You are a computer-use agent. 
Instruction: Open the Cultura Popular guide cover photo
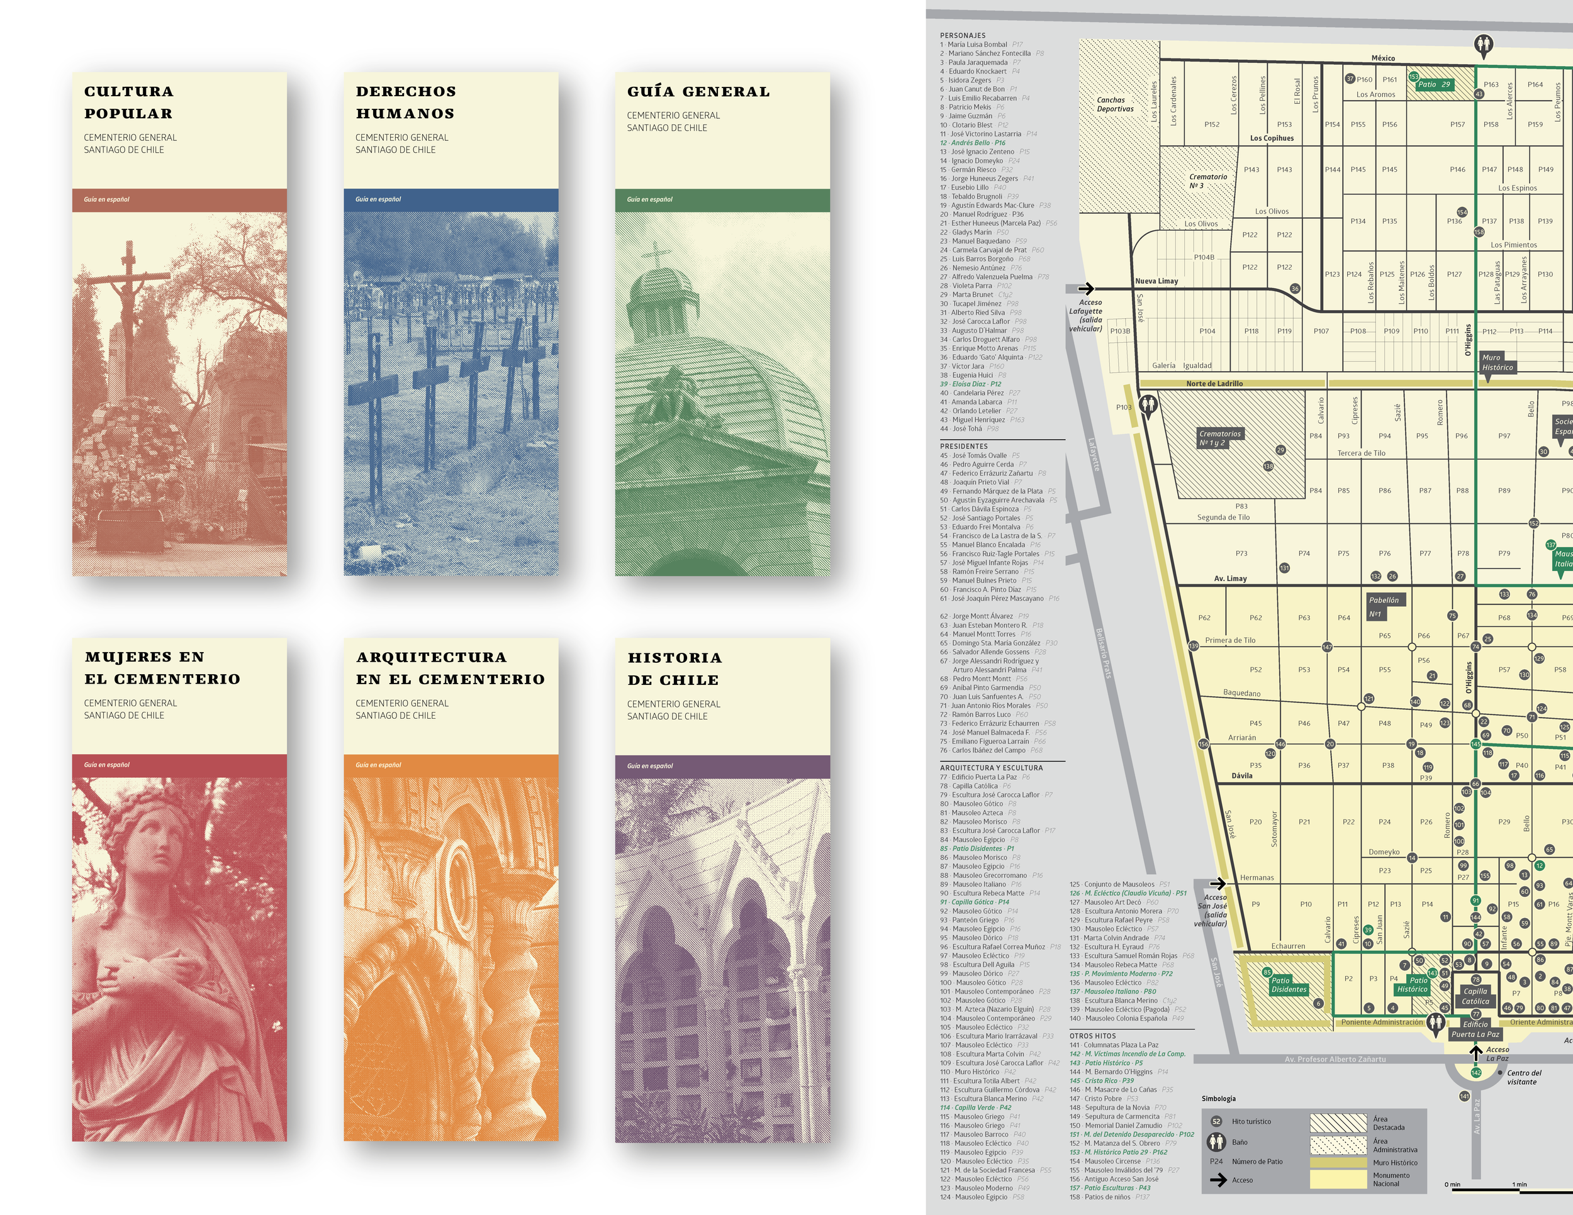coord(179,394)
